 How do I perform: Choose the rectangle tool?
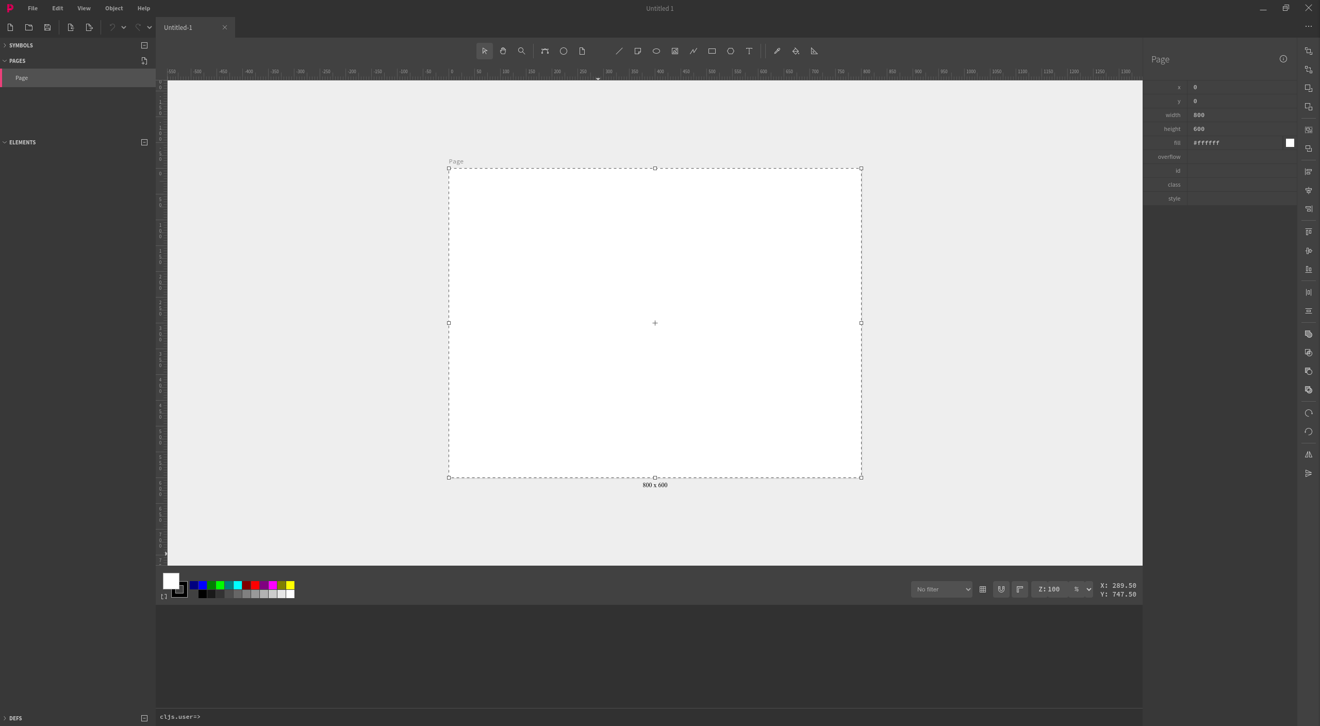coord(712,51)
